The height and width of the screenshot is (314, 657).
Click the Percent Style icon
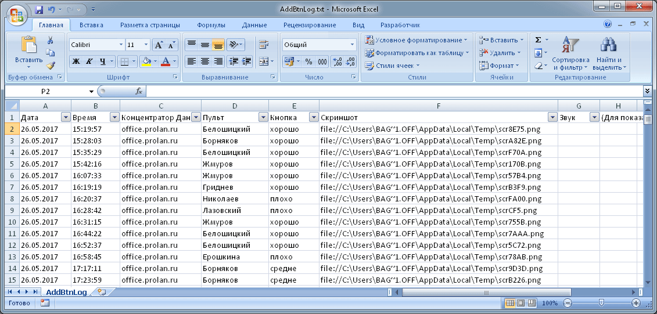[x=309, y=62]
